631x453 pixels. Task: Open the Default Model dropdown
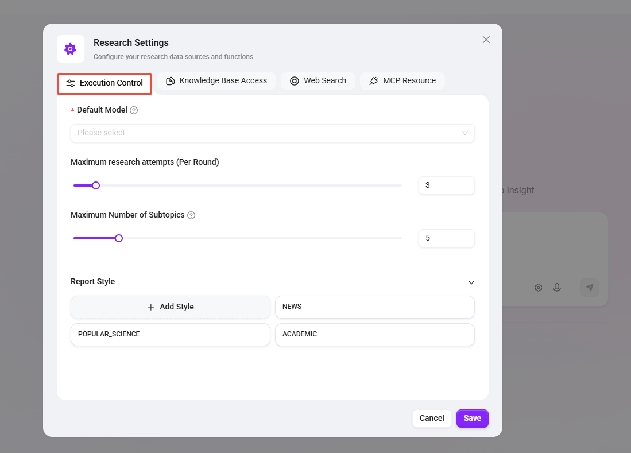pos(272,133)
